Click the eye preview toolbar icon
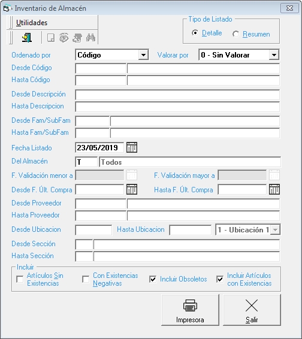This screenshot has height=339, width=302. coord(64,38)
